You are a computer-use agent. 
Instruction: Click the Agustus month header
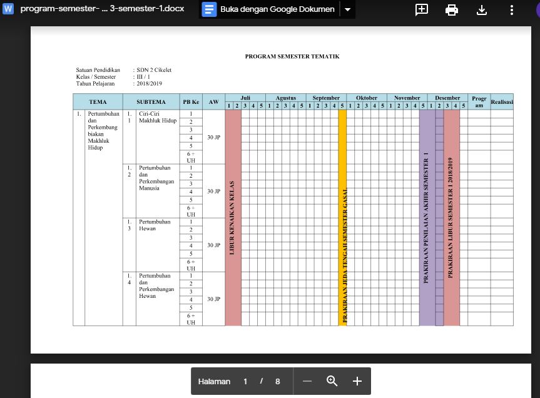click(285, 98)
